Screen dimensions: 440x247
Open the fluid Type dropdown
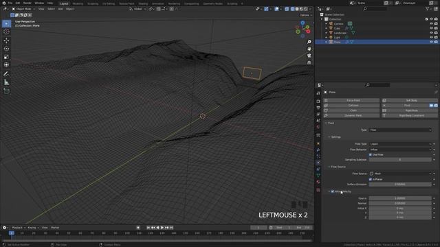point(400,130)
